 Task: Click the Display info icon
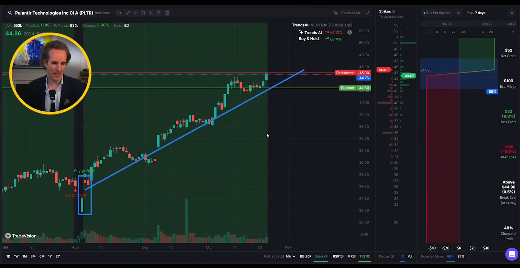[392, 256]
